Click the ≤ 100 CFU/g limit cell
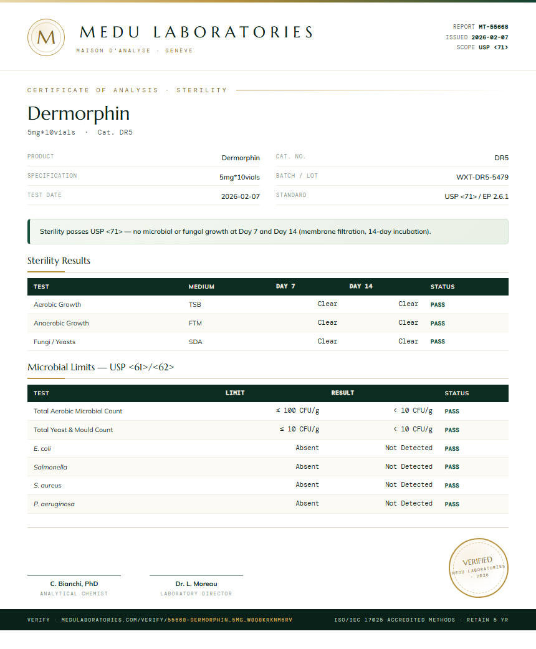Image resolution: width=536 pixels, height=649 pixels. click(297, 410)
